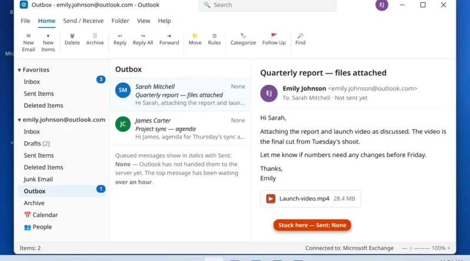Open the Help tab
The height and width of the screenshot is (261, 470).
tap(164, 21)
